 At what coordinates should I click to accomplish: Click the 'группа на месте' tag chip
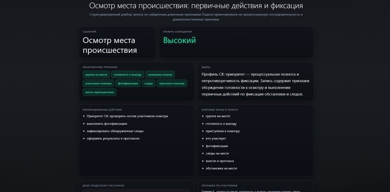click(x=96, y=74)
